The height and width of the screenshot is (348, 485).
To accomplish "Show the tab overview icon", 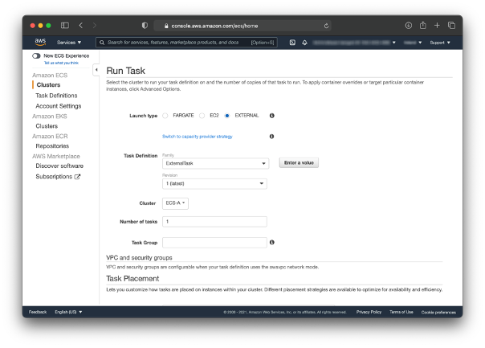I will (x=451, y=26).
